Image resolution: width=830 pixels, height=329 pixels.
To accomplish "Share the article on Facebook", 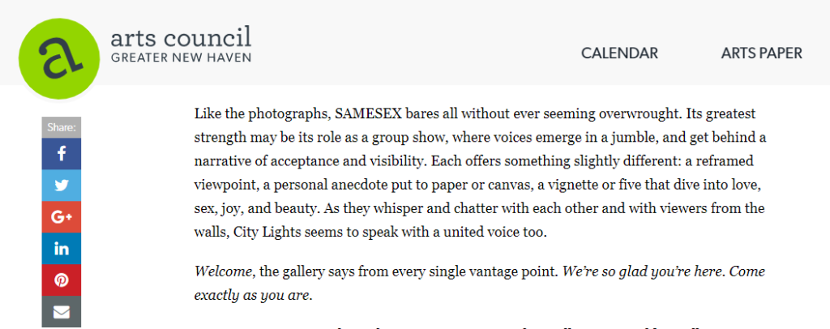I will tap(62, 154).
